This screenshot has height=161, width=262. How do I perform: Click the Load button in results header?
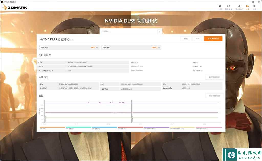186,39
